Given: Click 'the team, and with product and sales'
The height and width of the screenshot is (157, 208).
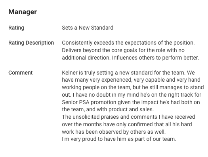Looking at the screenshot, I should (x=108, y=109).
